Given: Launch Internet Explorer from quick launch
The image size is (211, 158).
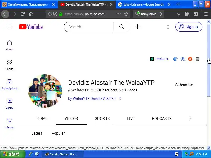Looking at the screenshot, I should [31, 154].
